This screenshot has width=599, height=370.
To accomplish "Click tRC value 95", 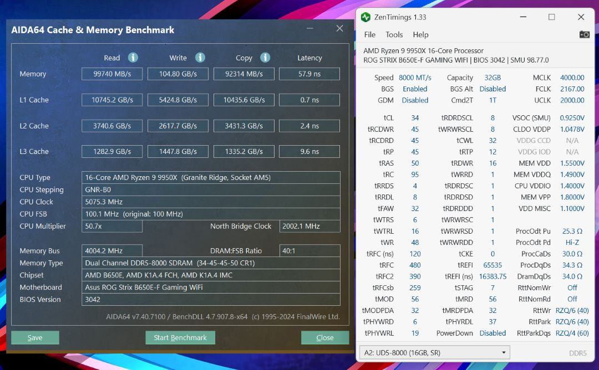I will pyautogui.click(x=415, y=174).
